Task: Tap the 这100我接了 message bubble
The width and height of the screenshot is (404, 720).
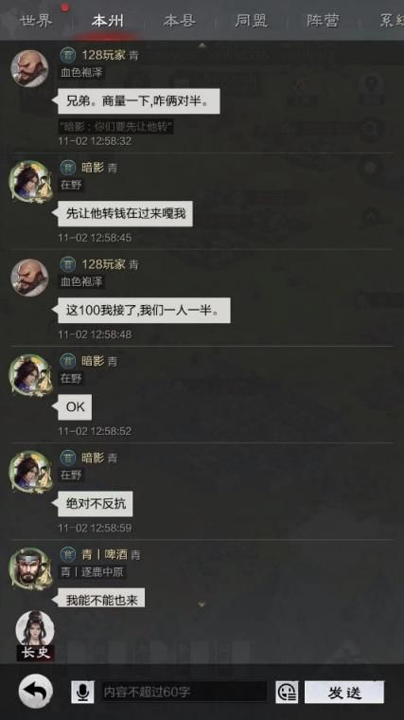Action: 144,311
